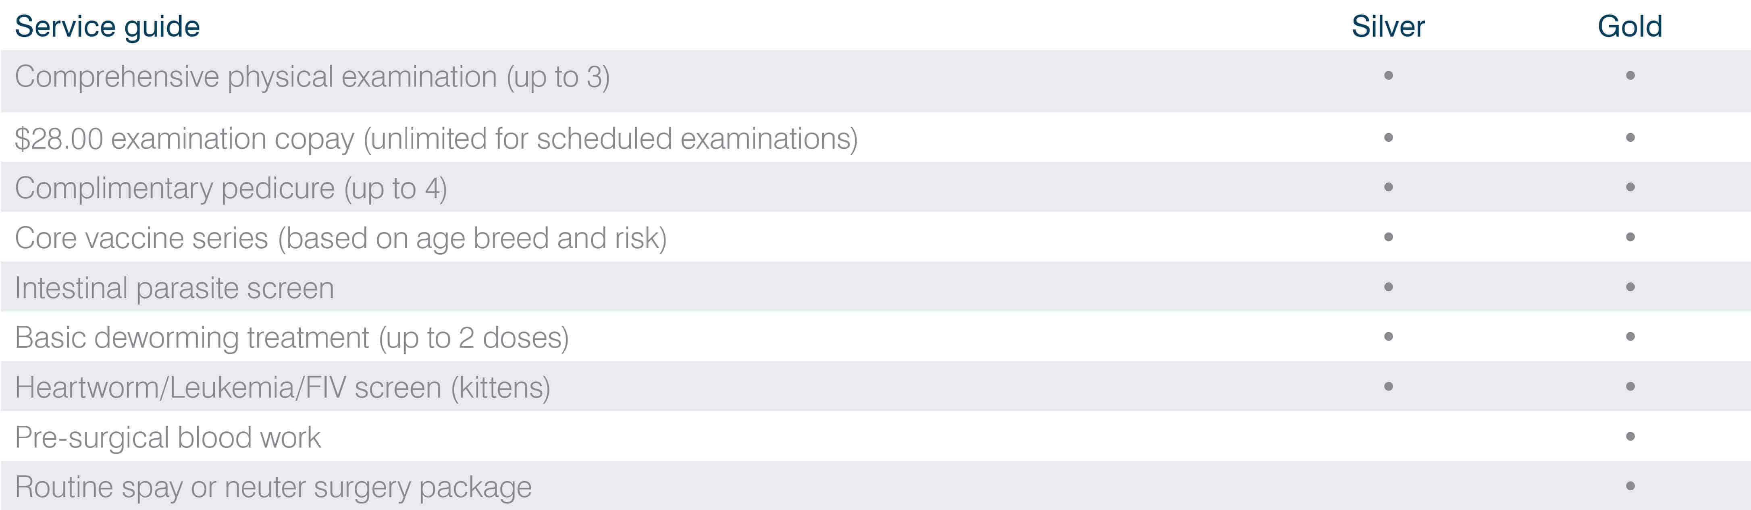This screenshot has width=1751, height=510.
Task: Click Gold dot for Core vaccine series
Action: tap(1630, 237)
